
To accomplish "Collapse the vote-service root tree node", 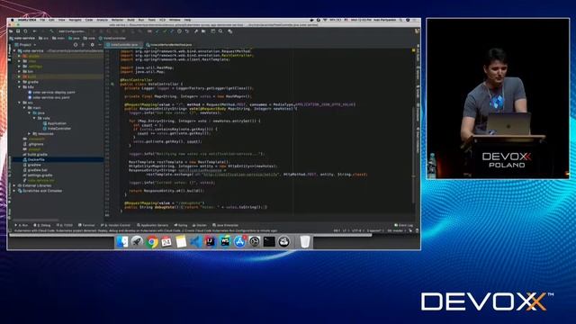I will (x=14, y=51).
